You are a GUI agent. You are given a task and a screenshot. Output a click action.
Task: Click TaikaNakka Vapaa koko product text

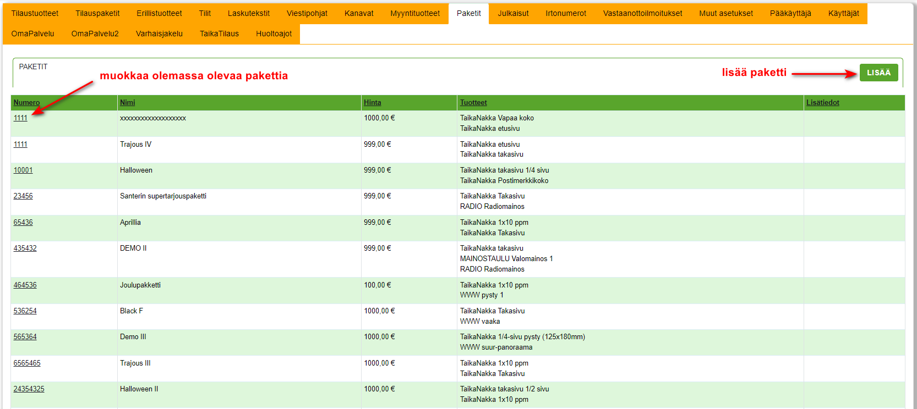tap(497, 118)
